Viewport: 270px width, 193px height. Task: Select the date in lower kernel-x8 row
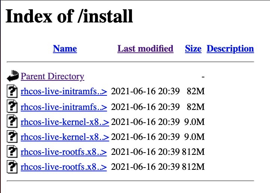click(145, 137)
